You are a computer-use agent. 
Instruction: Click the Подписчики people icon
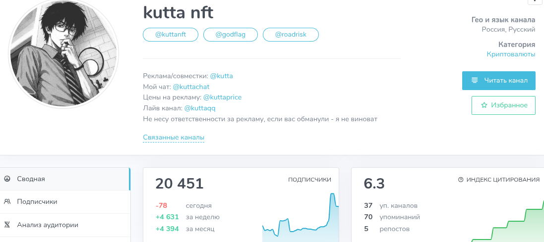[x=7, y=201]
